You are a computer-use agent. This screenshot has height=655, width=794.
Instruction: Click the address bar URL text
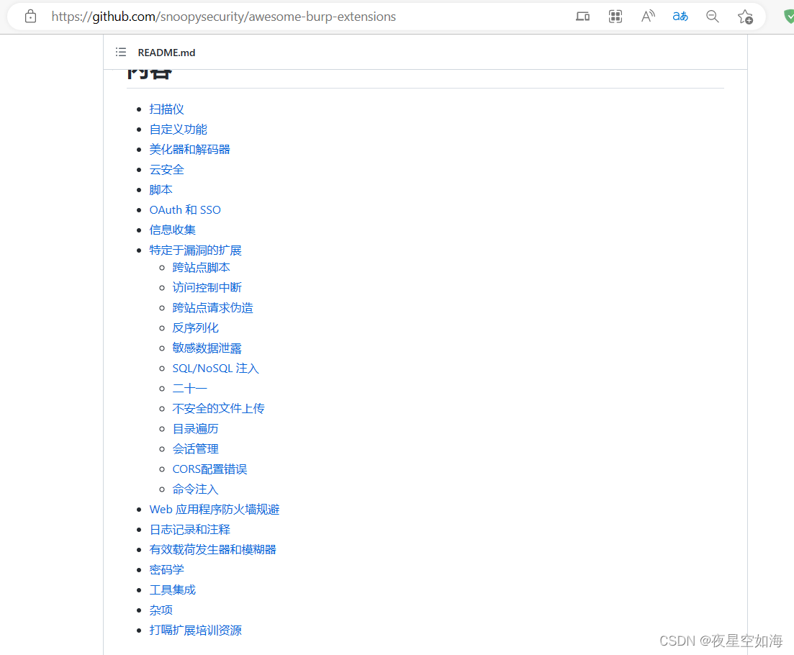click(x=223, y=17)
